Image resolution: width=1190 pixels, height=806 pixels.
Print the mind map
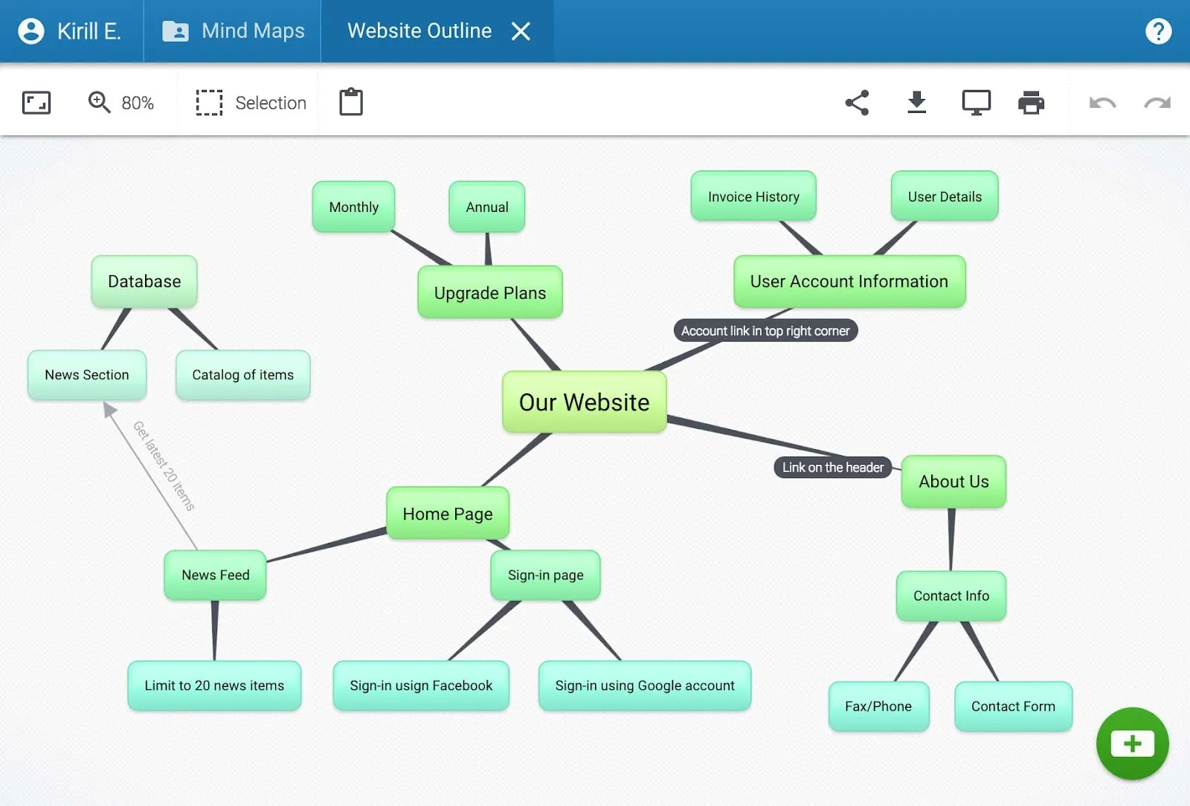tap(1031, 103)
